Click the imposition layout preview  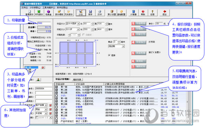point(78,54)
